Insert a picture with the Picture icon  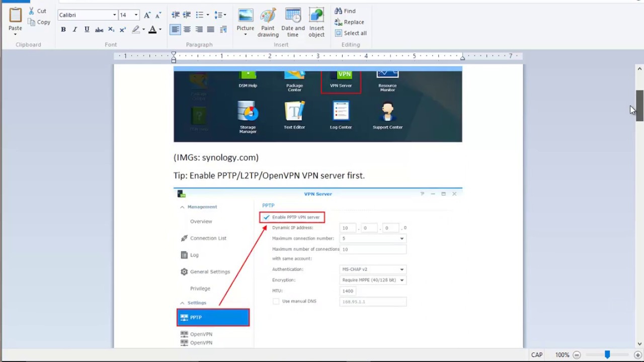pyautogui.click(x=246, y=15)
